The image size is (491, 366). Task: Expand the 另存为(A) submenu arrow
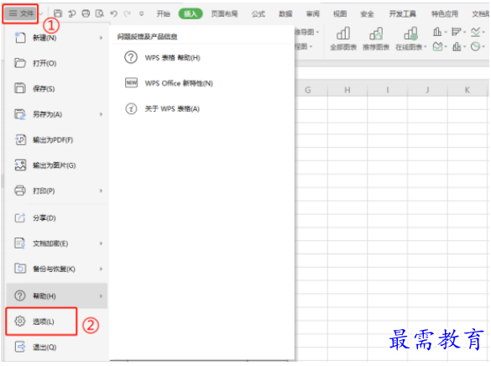pos(101,114)
